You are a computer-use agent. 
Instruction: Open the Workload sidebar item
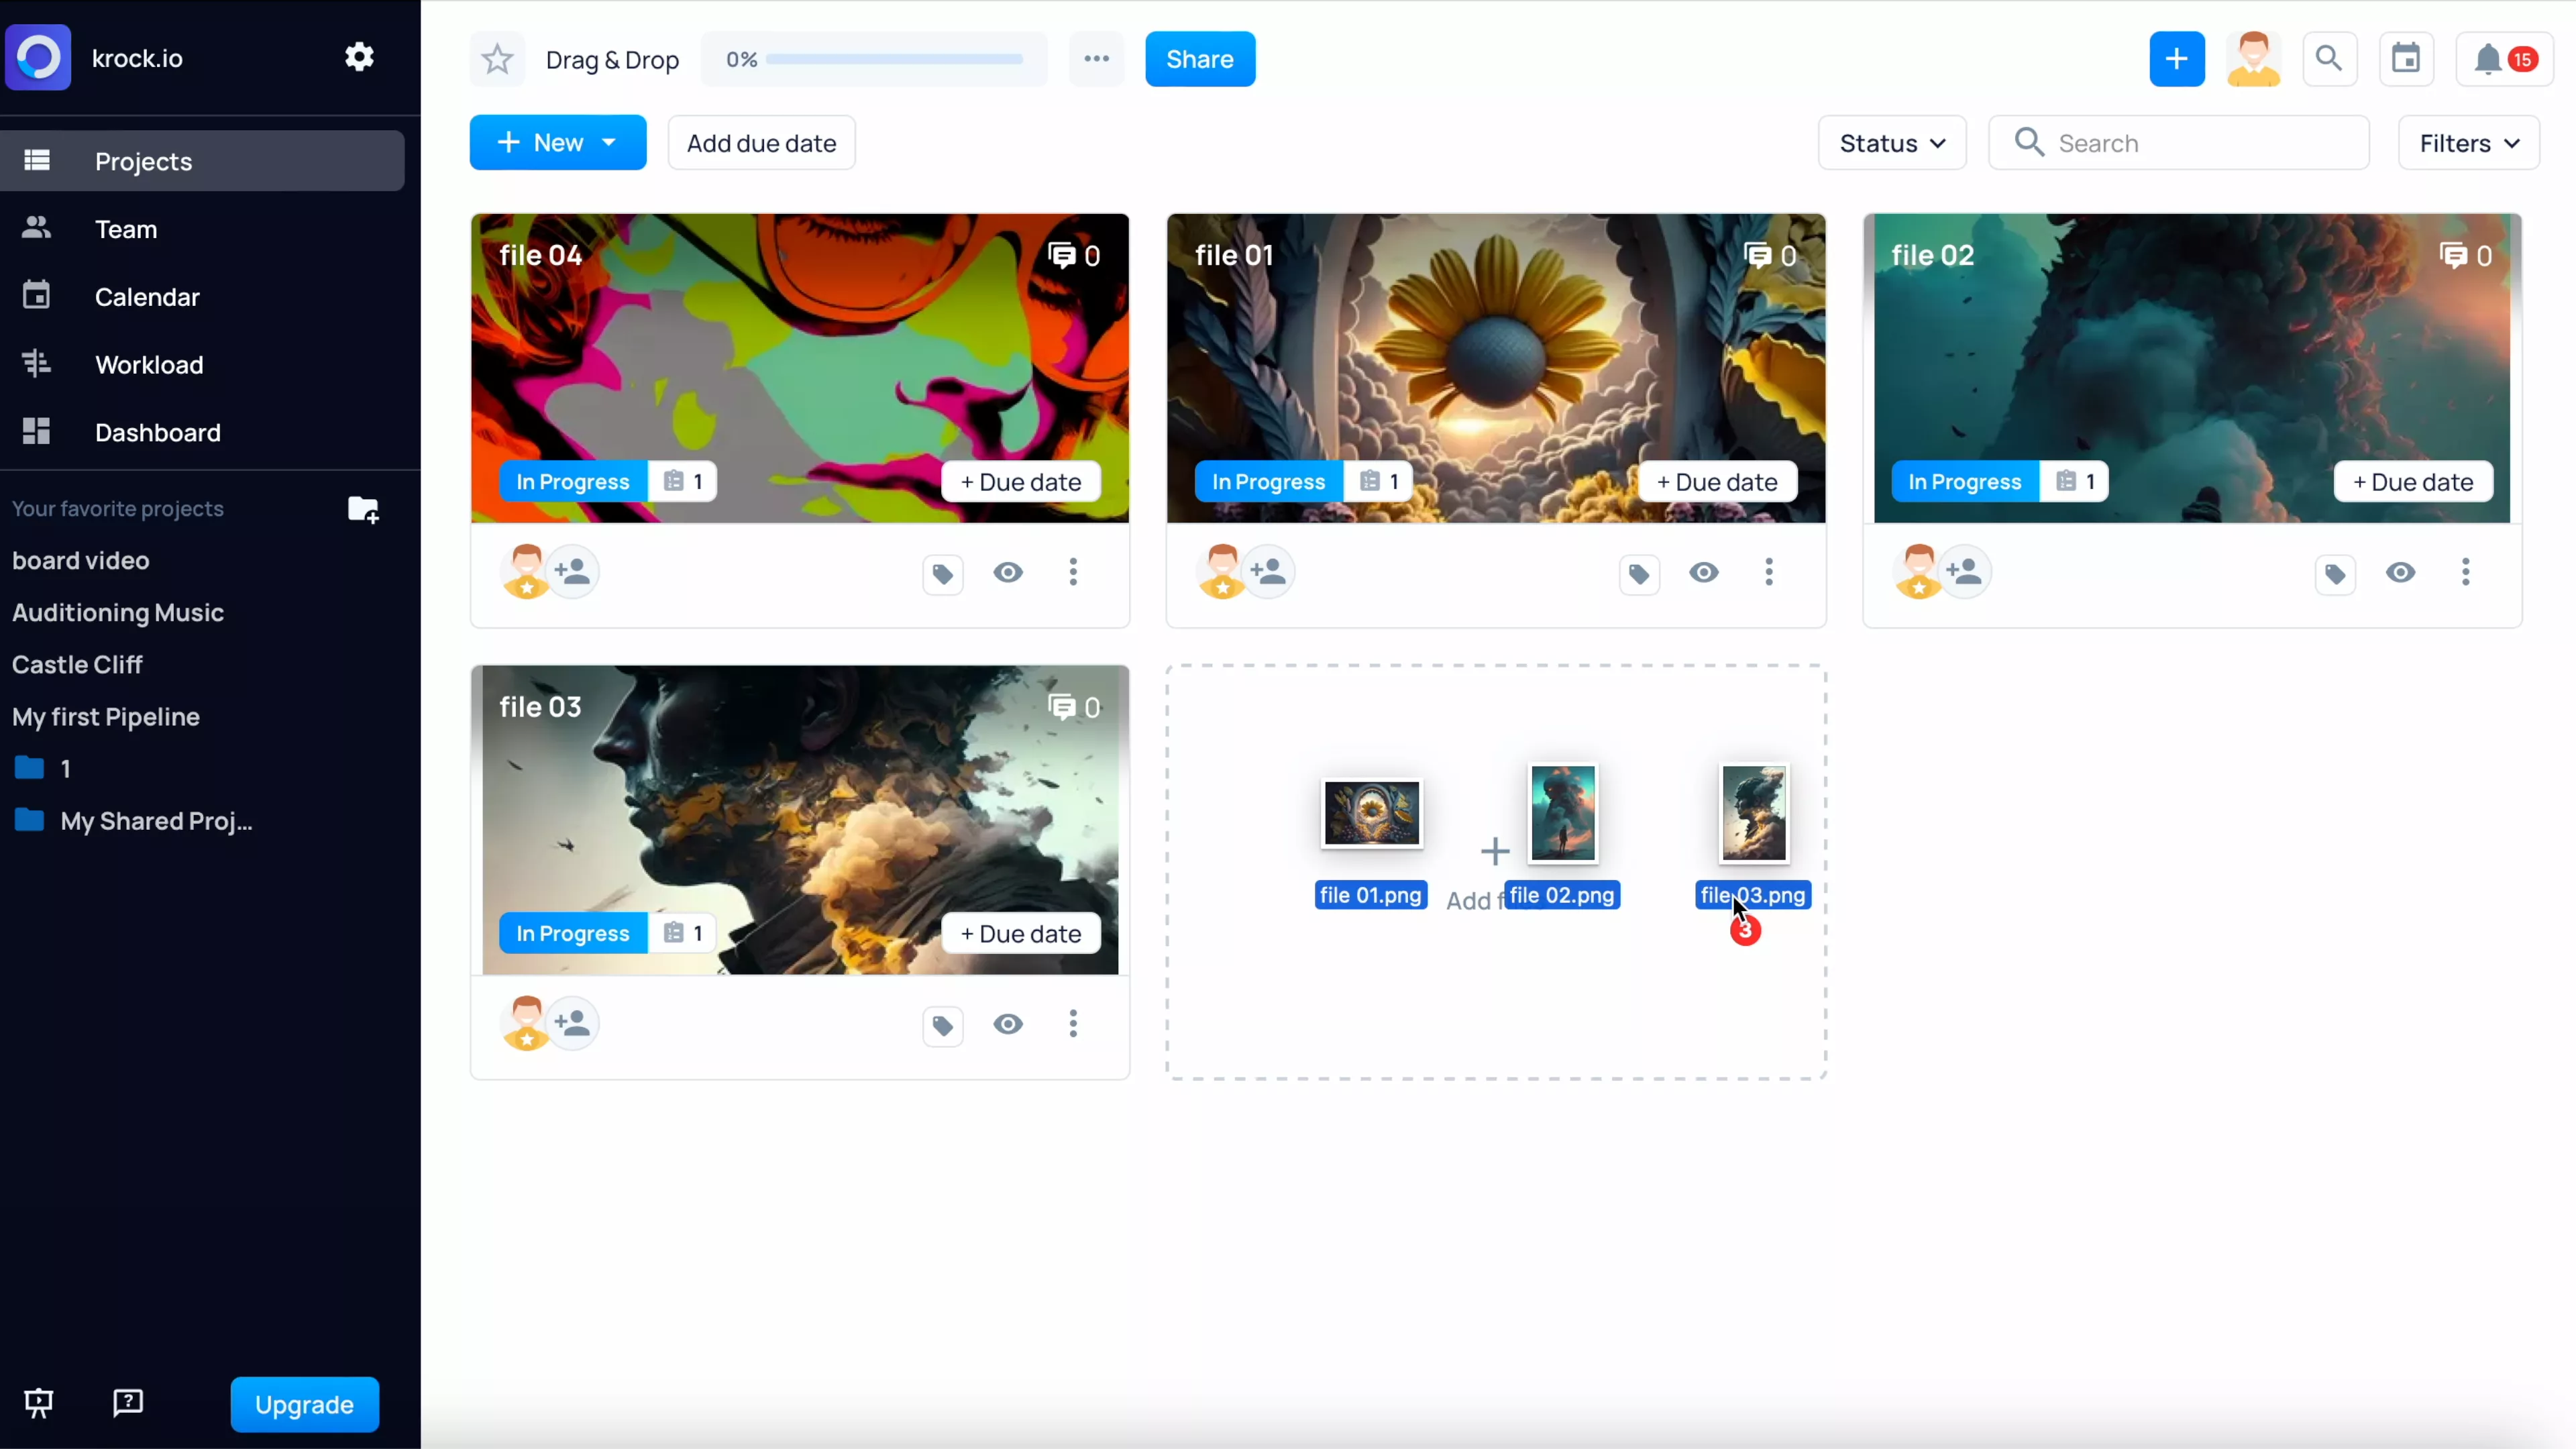pos(149,365)
